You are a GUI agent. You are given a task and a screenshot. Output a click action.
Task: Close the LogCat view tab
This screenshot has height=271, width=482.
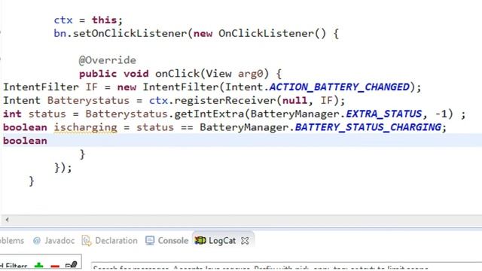245,241
